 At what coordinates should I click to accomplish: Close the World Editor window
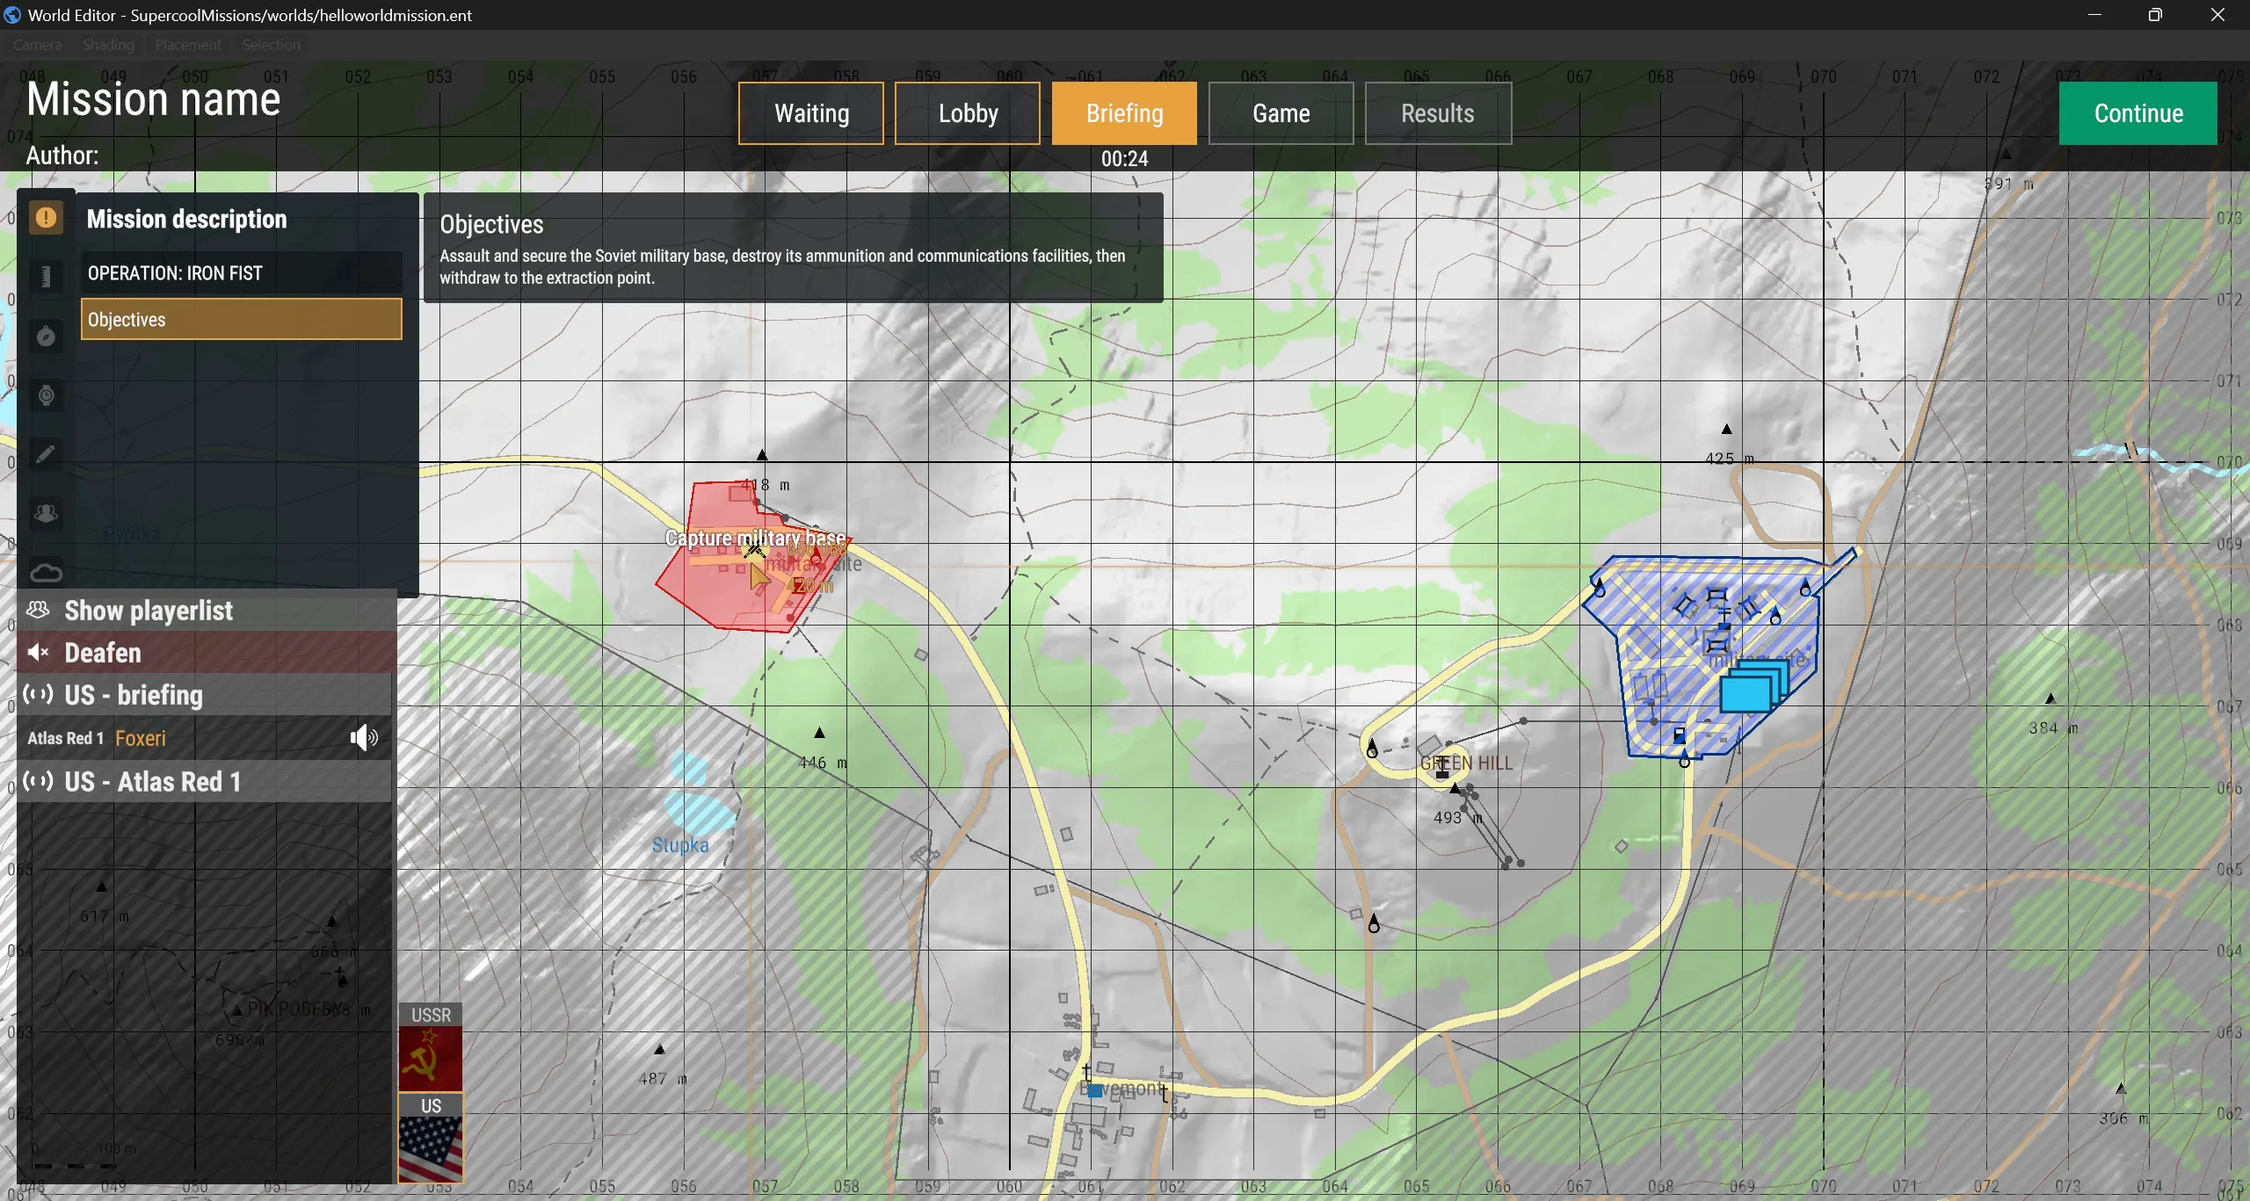tap(2217, 15)
